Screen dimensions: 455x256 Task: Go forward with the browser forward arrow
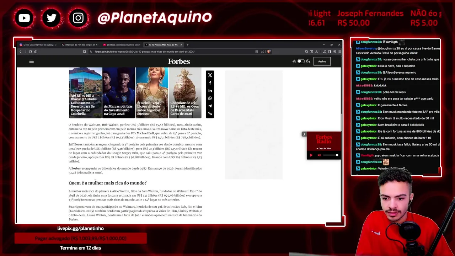[25, 52]
